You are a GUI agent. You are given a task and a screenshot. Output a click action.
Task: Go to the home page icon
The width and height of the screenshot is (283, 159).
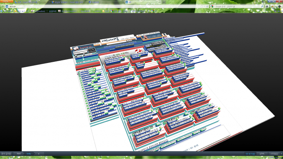coord(267,7)
